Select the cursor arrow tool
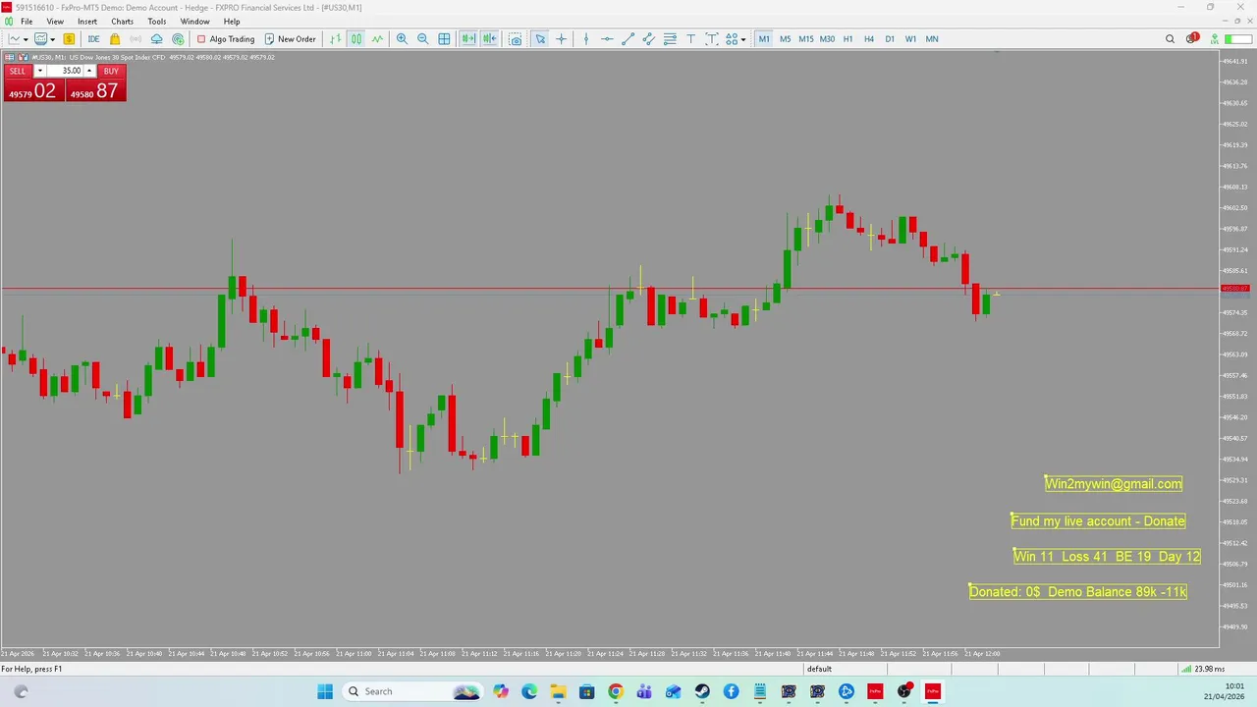The width and height of the screenshot is (1257, 707). coord(540,39)
